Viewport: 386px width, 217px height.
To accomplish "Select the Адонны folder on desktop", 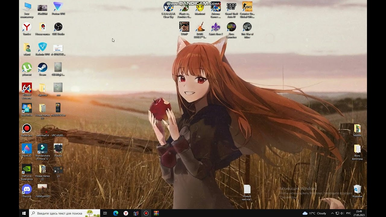I will click(x=43, y=90).
